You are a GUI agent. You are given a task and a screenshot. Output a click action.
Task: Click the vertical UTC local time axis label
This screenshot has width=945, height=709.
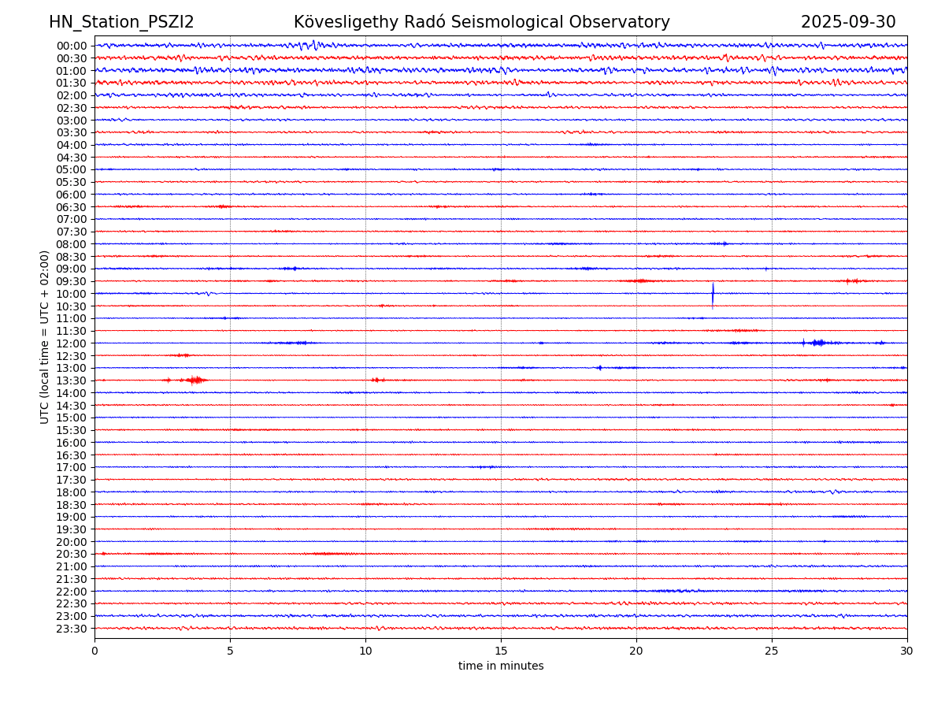(46, 337)
